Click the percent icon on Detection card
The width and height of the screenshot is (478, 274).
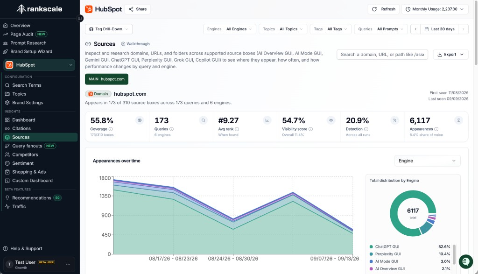pos(395,120)
